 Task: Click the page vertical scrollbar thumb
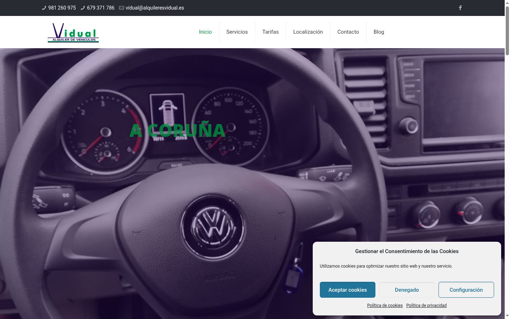coord(507,30)
